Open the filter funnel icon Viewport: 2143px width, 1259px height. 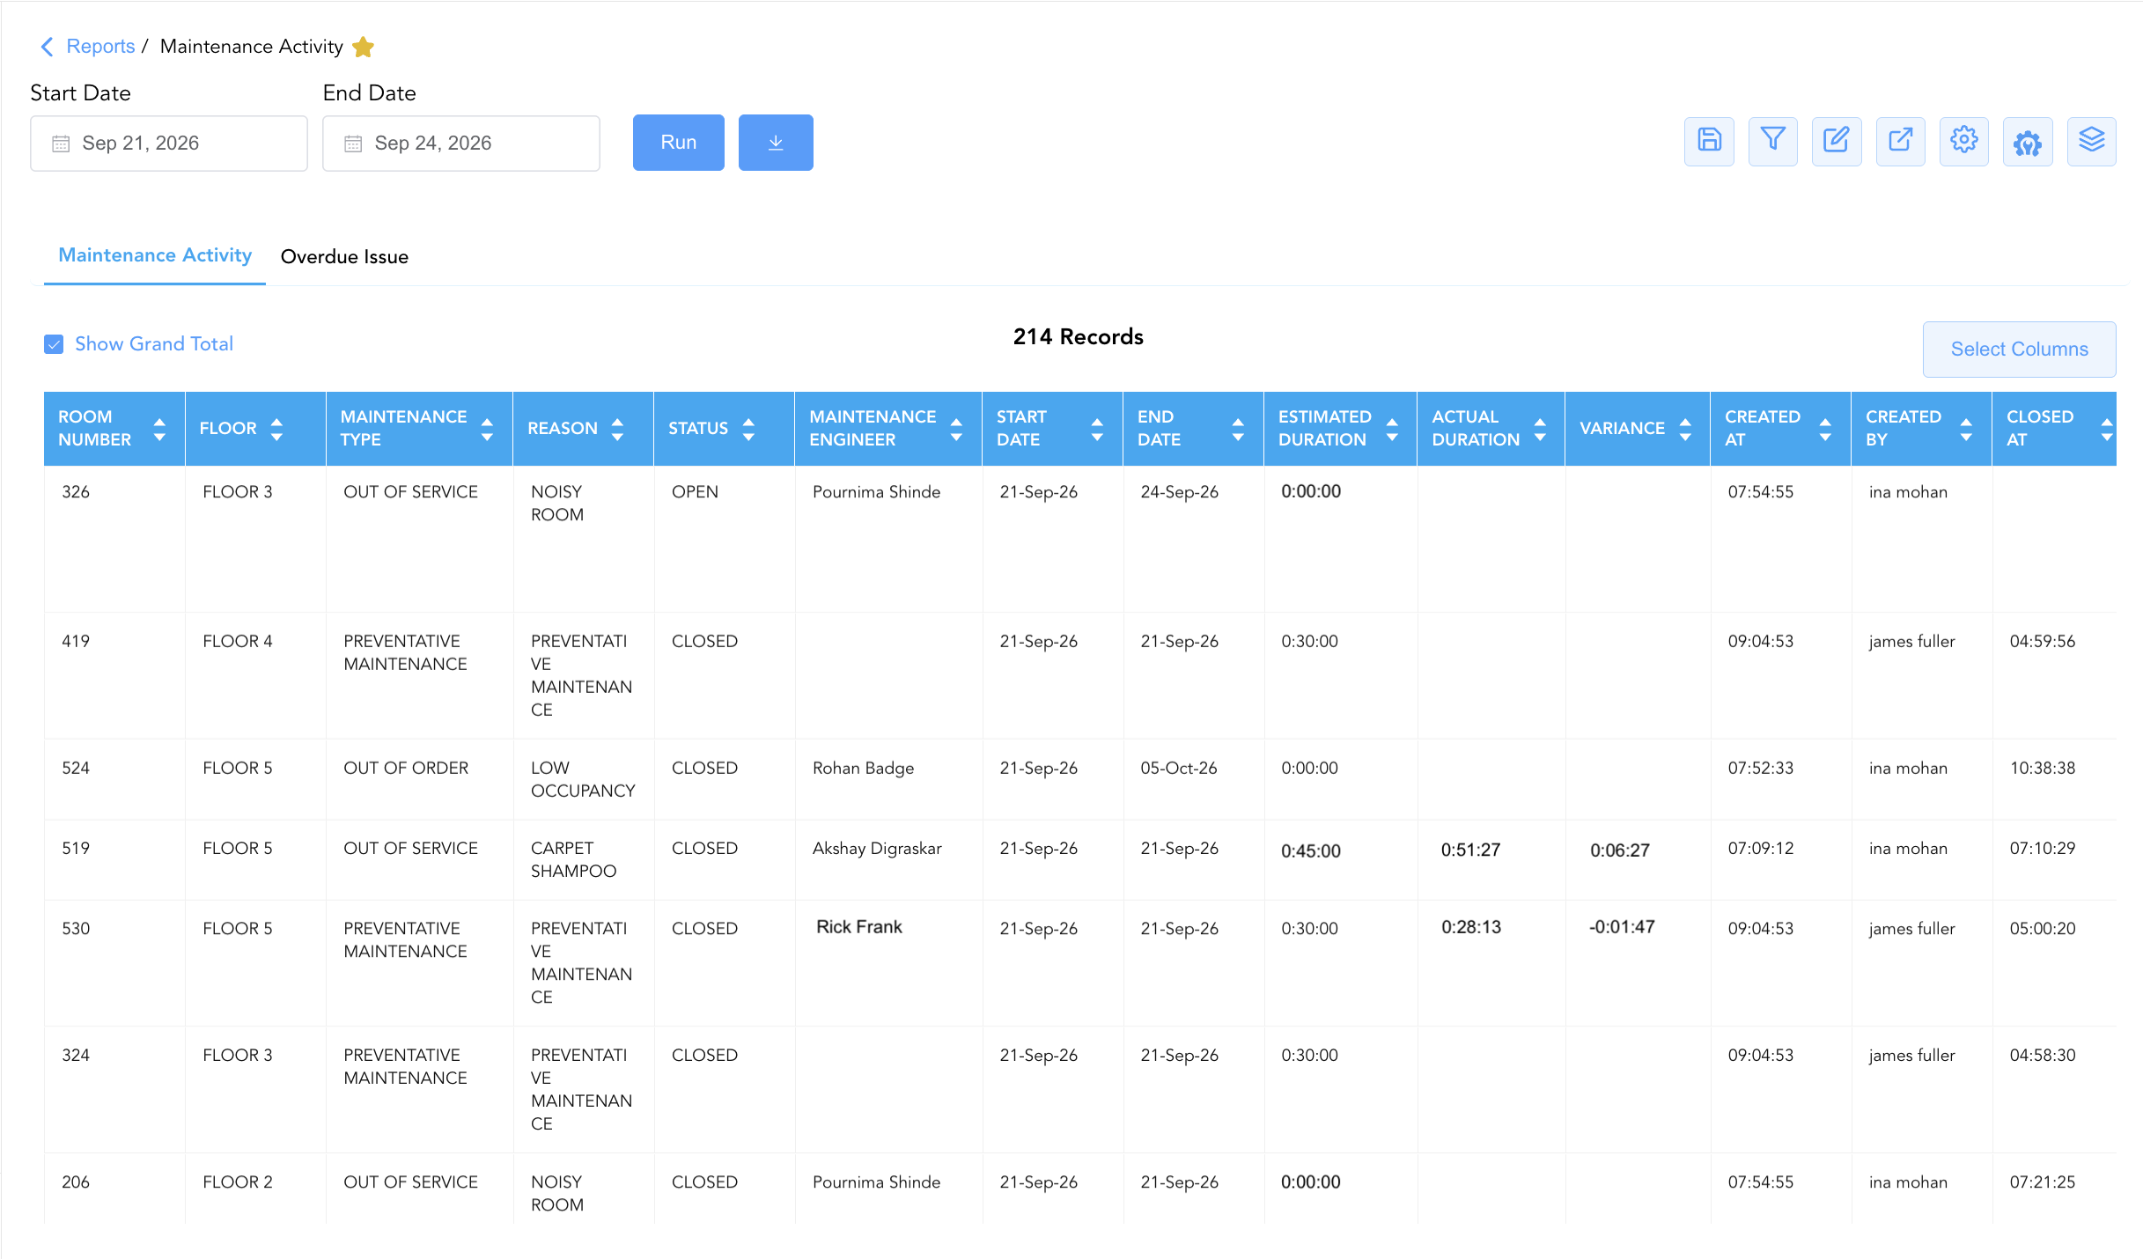[1772, 141]
